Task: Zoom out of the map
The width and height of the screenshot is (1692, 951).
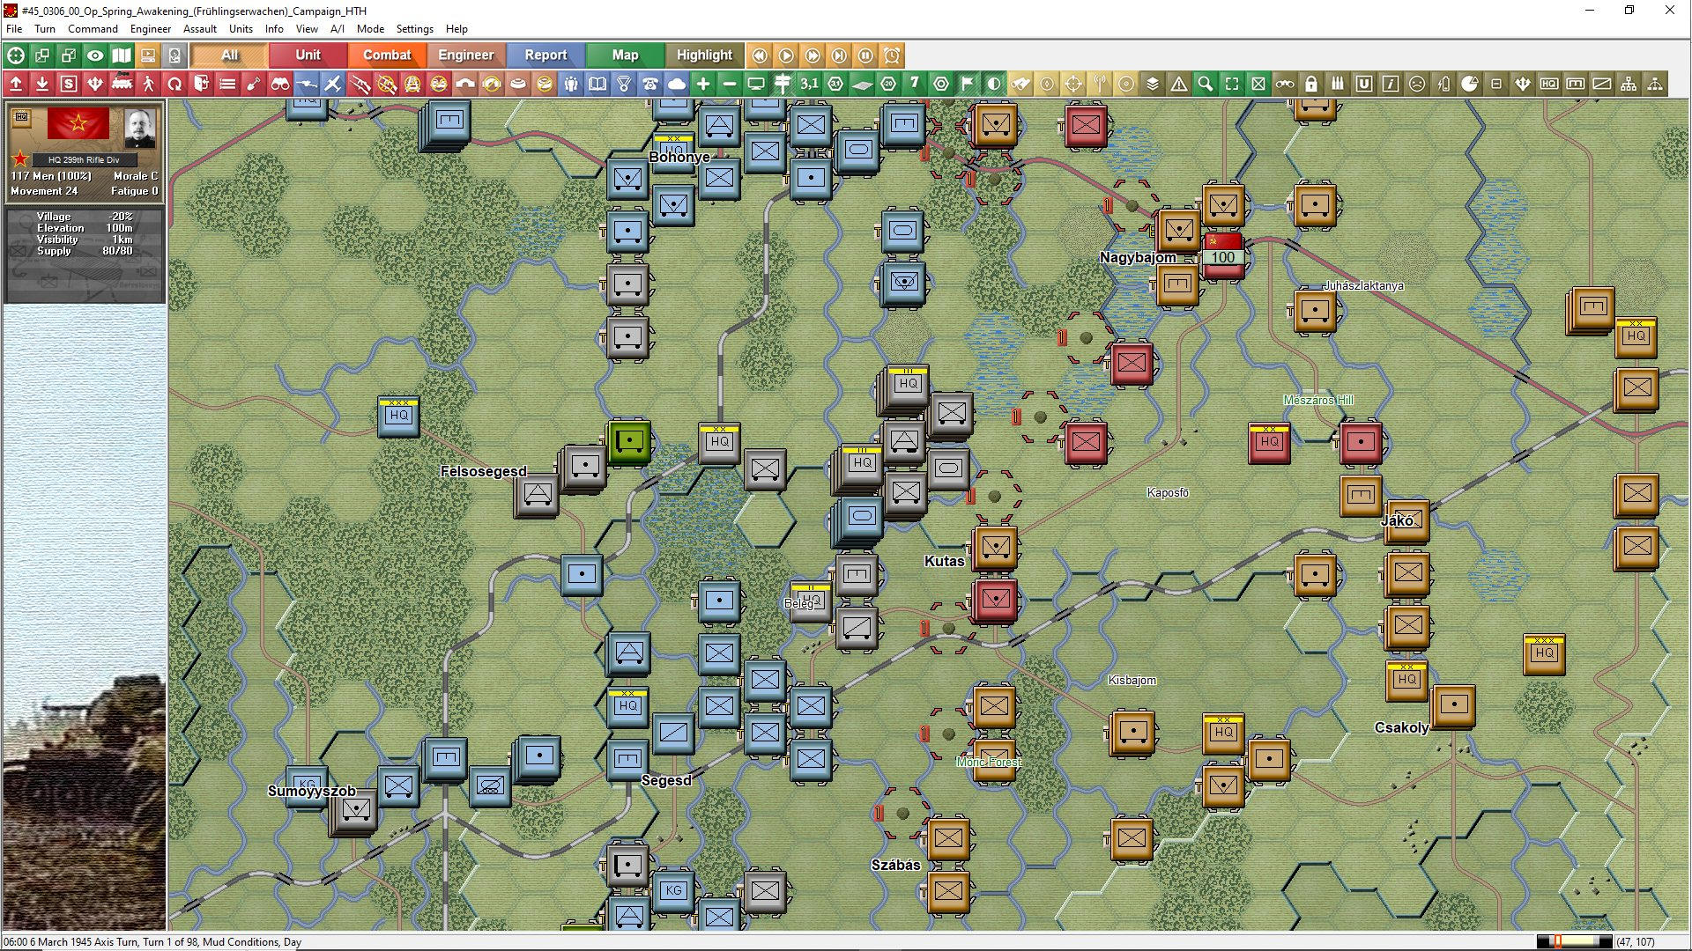Action: [x=729, y=84]
